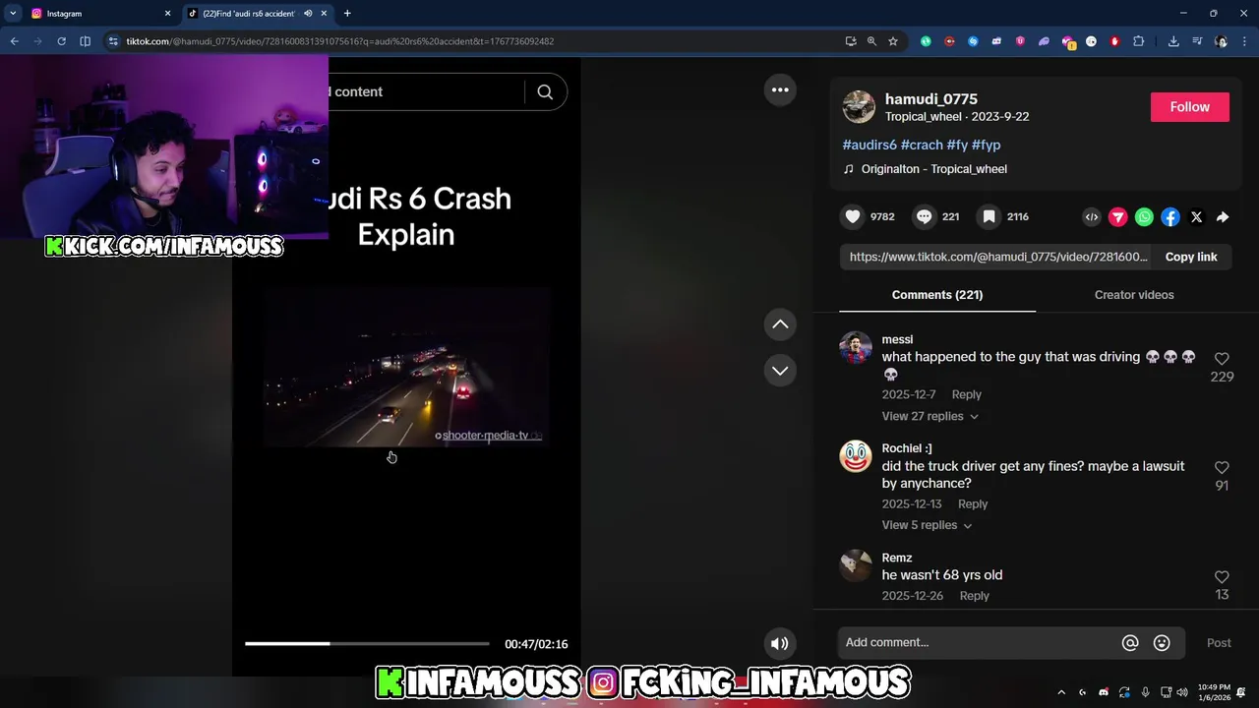
Task: Switch to the Creator videos tab
Action: 1134,295
